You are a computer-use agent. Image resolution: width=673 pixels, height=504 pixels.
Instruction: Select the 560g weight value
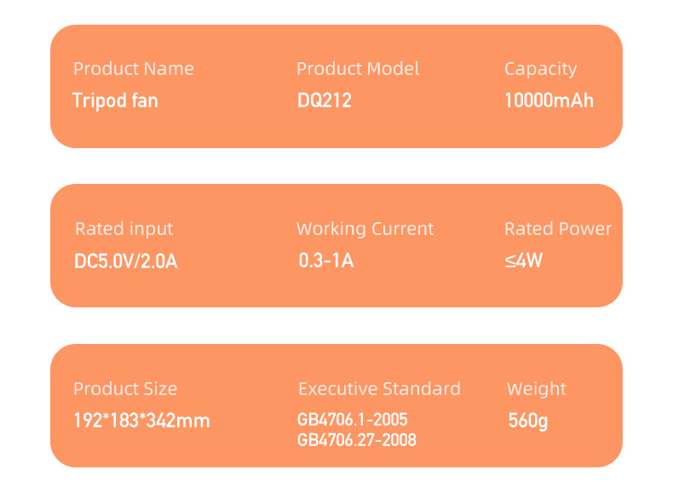[x=527, y=421]
